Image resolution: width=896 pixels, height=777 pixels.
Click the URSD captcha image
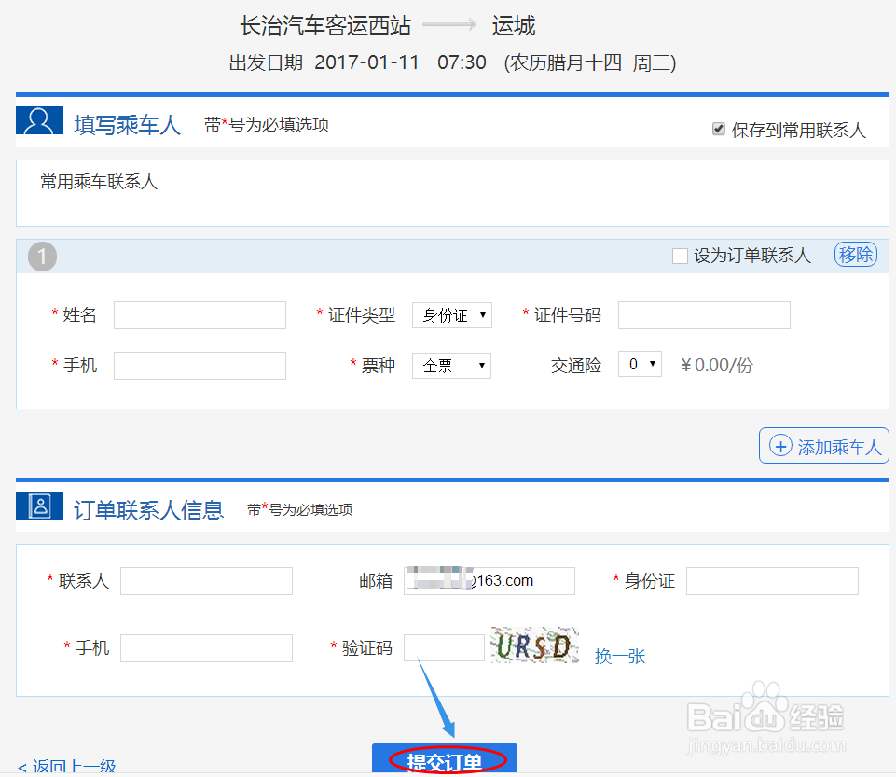[533, 644]
